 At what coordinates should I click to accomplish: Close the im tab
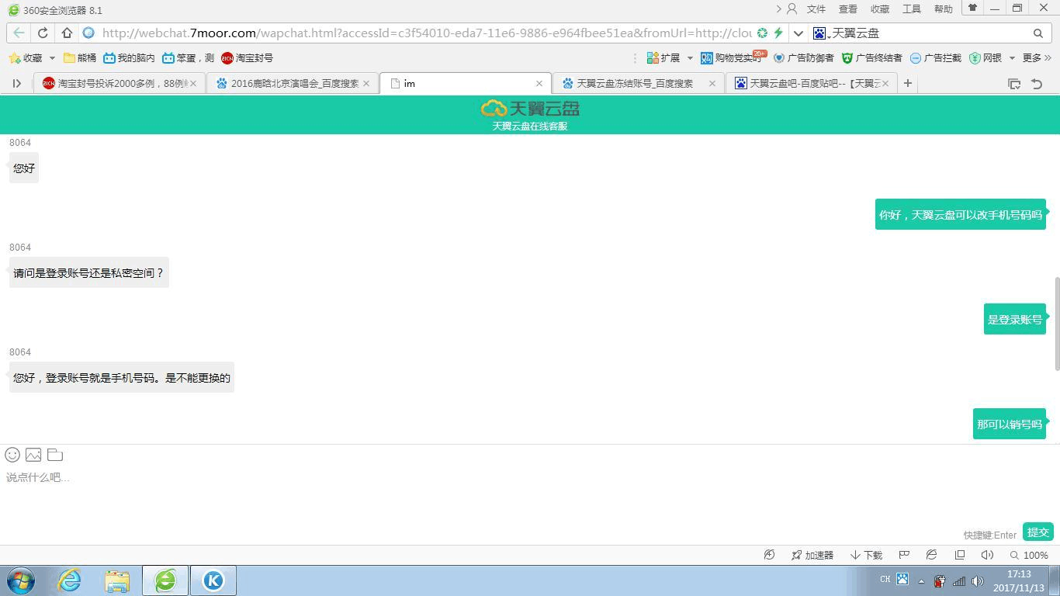(x=539, y=83)
